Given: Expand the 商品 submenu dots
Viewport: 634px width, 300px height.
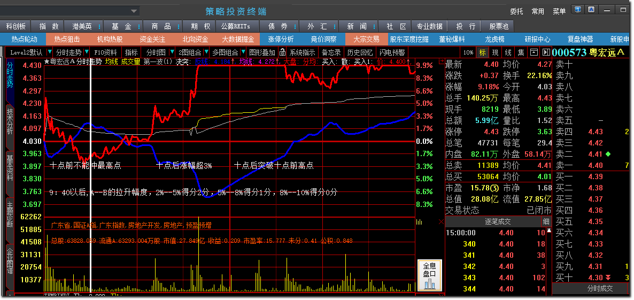Looking at the screenshot, I should click(179, 27).
